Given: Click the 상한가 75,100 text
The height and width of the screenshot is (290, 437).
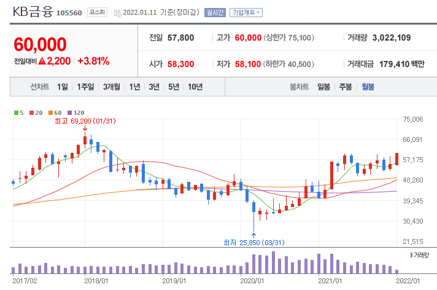Looking at the screenshot, I should click(x=288, y=37).
